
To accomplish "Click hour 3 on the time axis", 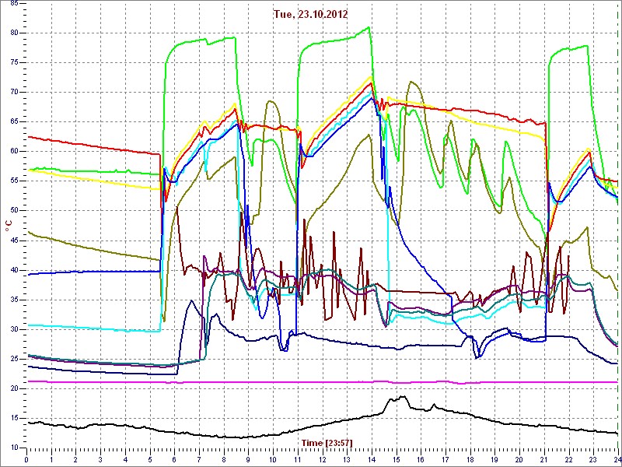I will pos(100,460).
